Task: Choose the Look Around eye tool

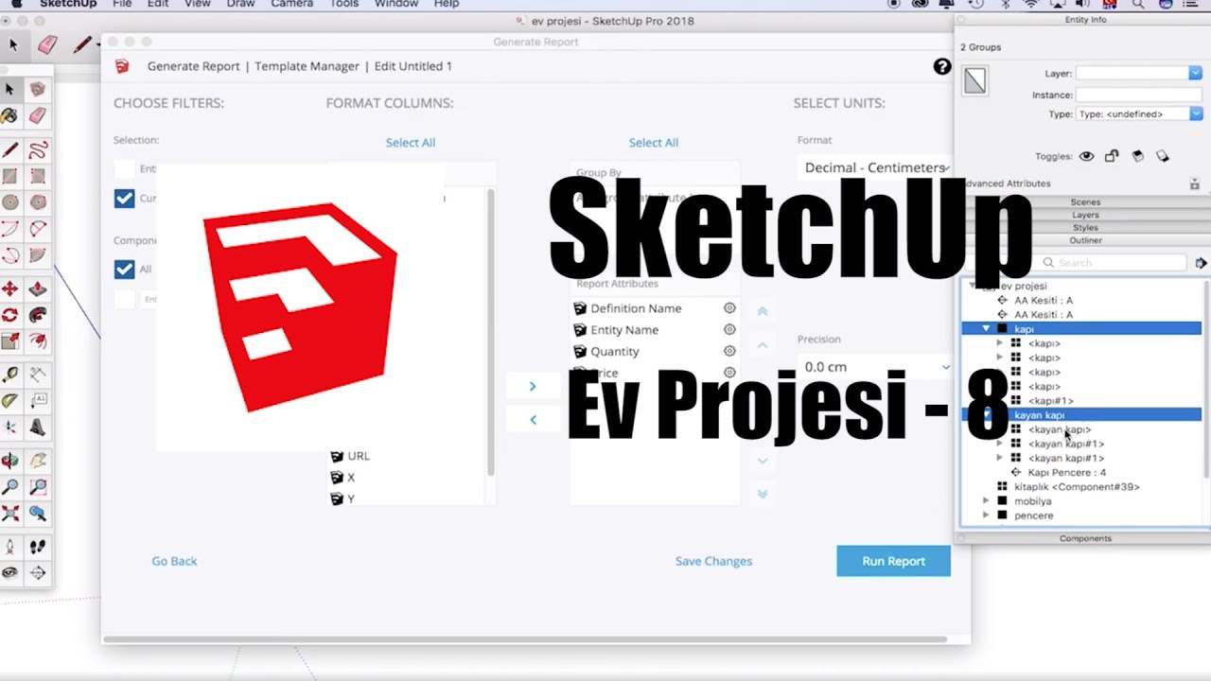Action: pos(9,573)
